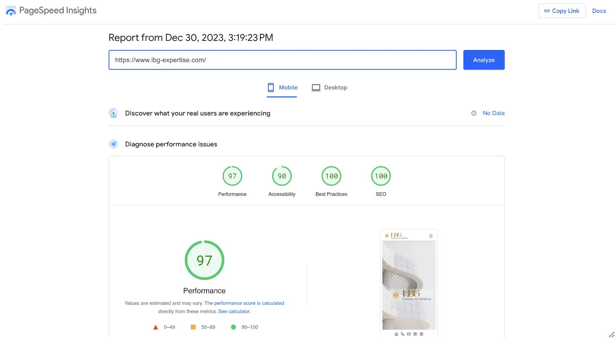Screen dimensions: 616x339
Task: Click the URL input field
Action: pyautogui.click(x=282, y=60)
